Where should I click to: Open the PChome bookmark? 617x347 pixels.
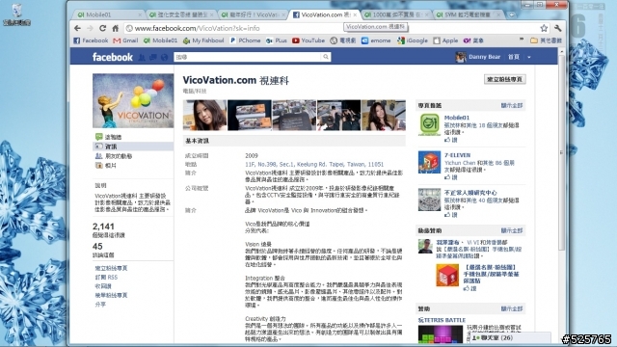(245, 40)
